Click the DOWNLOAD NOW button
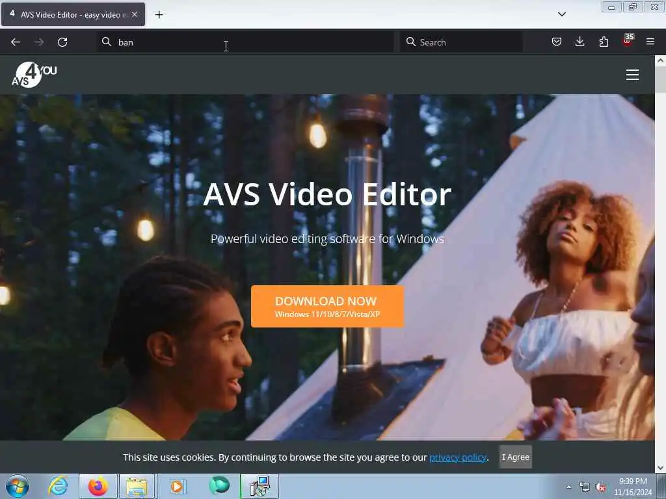This screenshot has width=666, height=499. pos(328,307)
